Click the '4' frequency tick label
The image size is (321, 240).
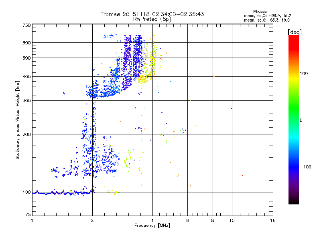pyautogui.click(x=152, y=220)
